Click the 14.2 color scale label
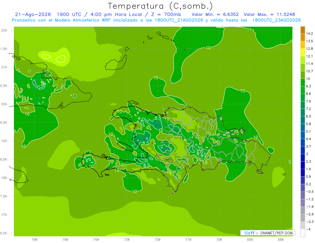The width and height of the screenshot is (315, 243). point(309,34)
